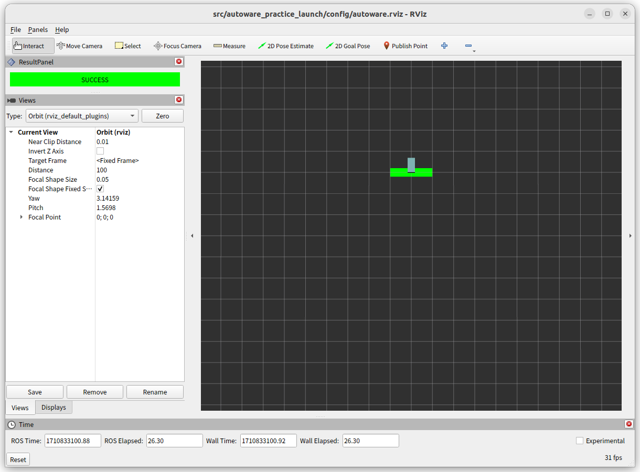Collapse the Current View tree

point(11,133)
